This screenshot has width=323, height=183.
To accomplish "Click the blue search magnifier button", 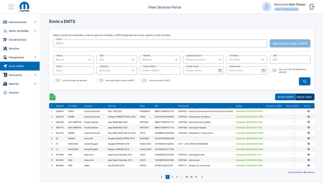I will click(304, 81).
